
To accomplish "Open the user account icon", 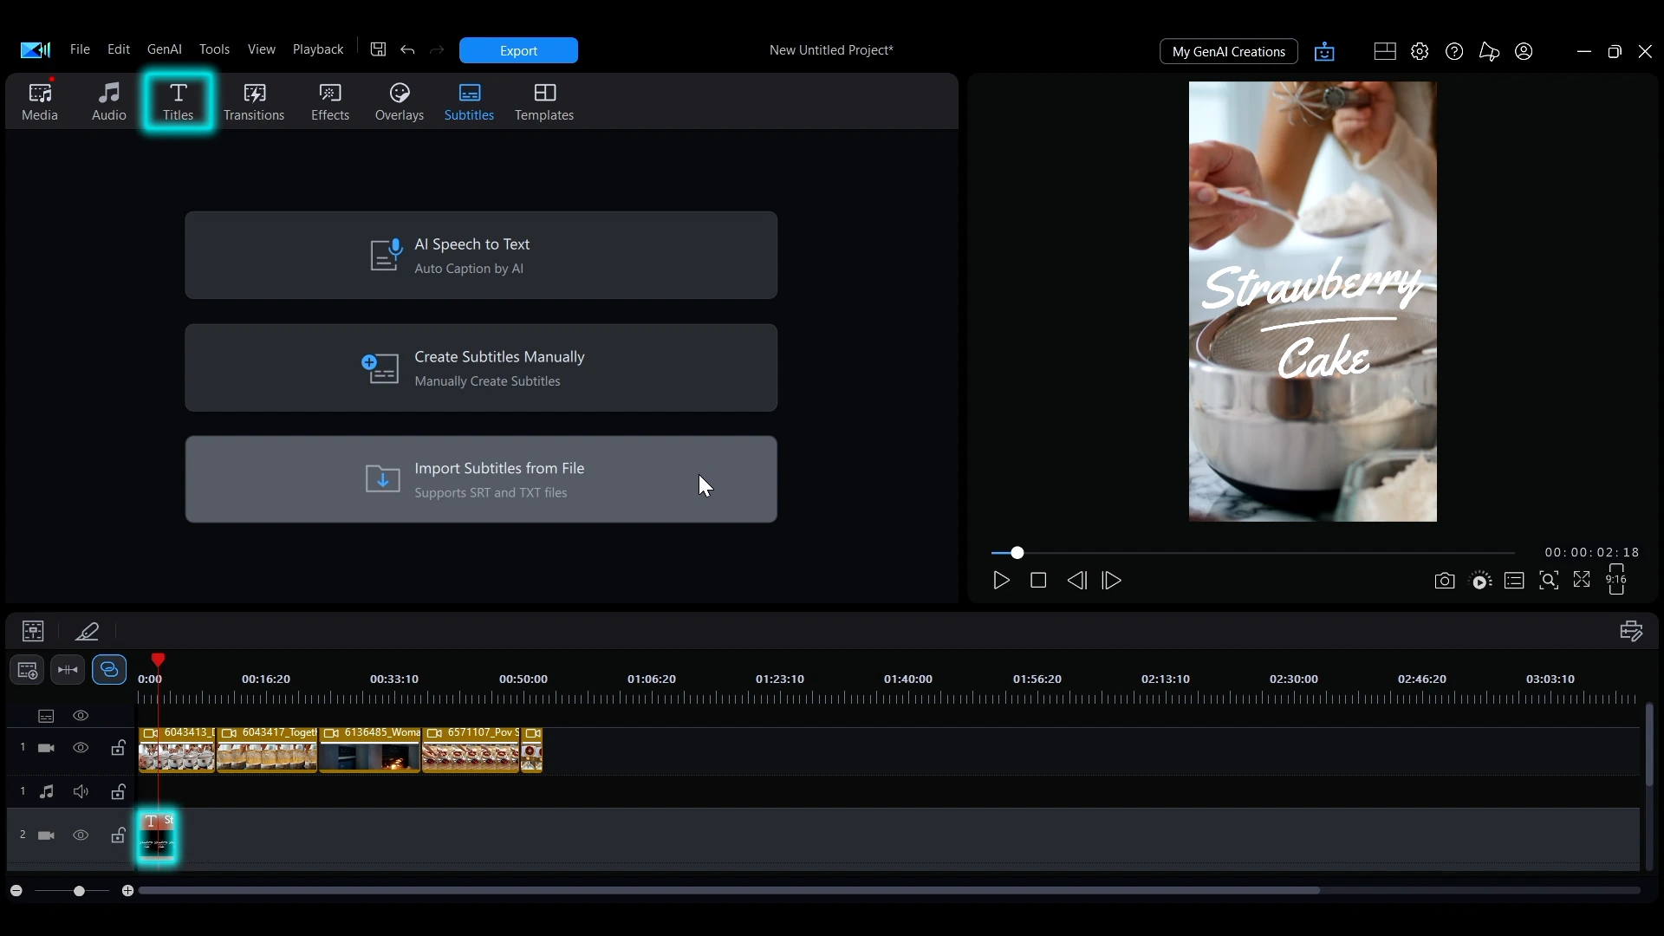I will point(1524,51).
